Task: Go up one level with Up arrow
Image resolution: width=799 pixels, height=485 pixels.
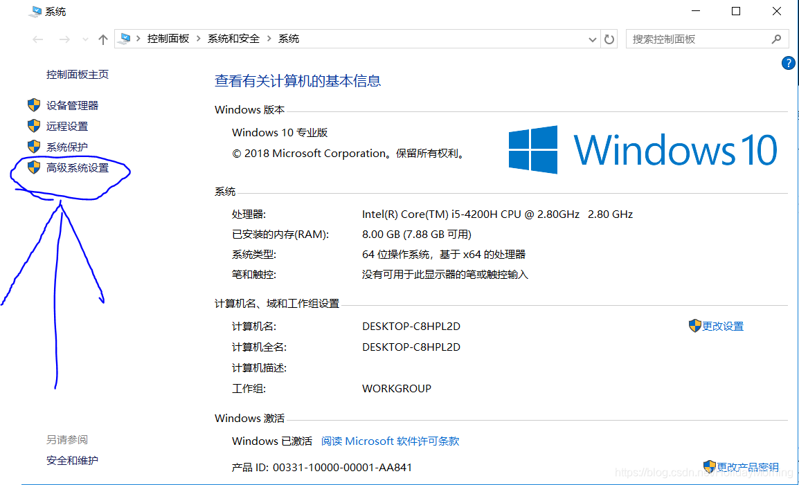Action: [103, 39]
